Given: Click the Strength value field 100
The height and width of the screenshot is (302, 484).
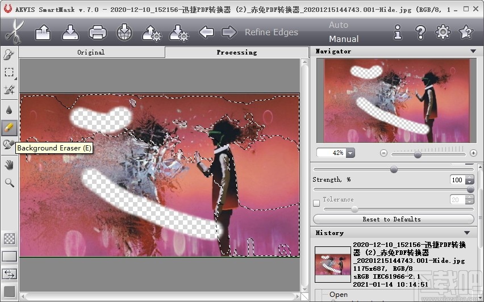Looking at the screenshot, I should pos(457,180).
